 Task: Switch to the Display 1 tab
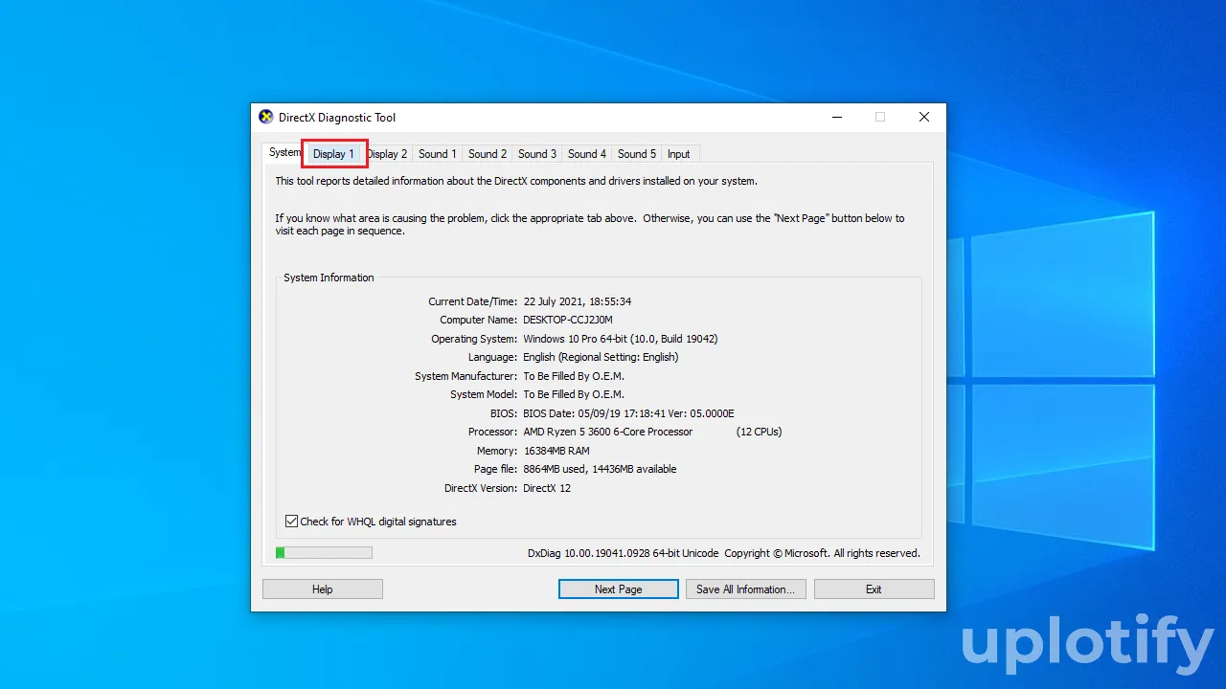coord(333,154)
